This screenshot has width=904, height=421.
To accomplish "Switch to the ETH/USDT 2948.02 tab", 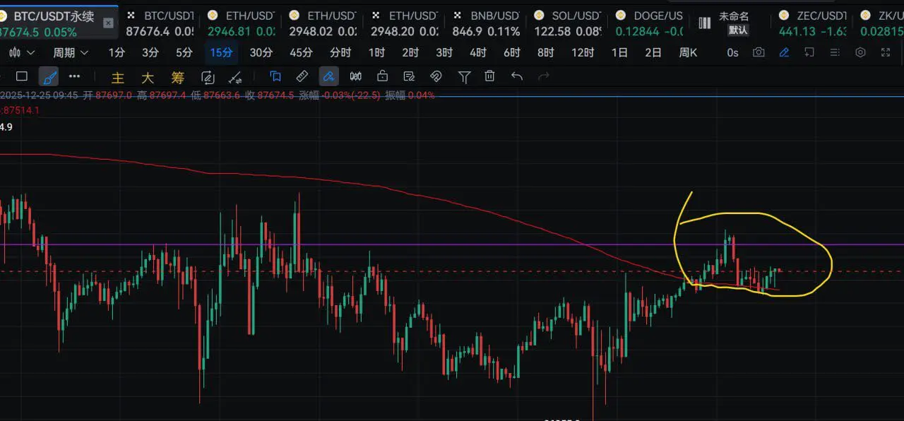I will click(x=322, y=23).
